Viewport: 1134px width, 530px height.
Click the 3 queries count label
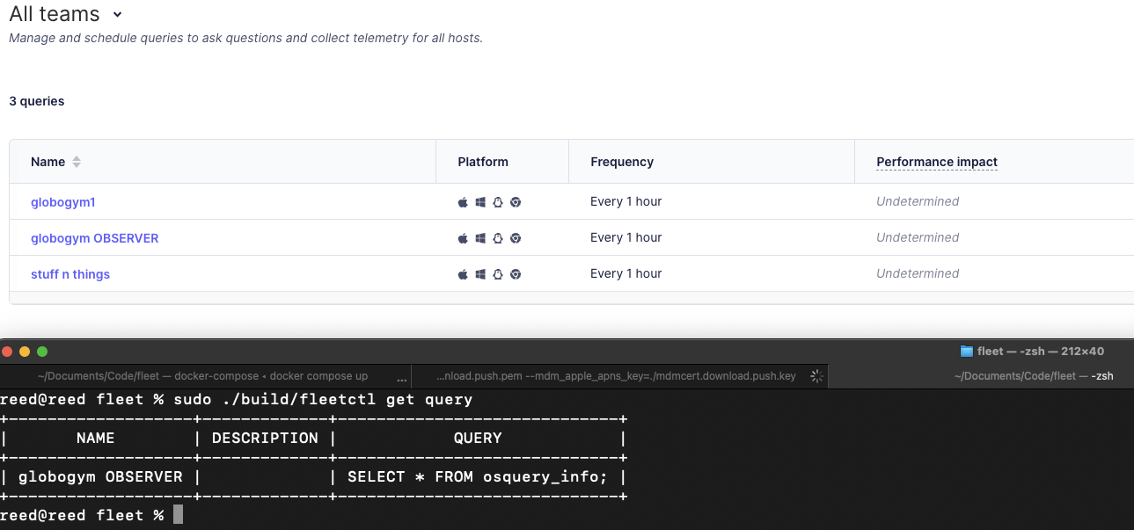(37, 101)
